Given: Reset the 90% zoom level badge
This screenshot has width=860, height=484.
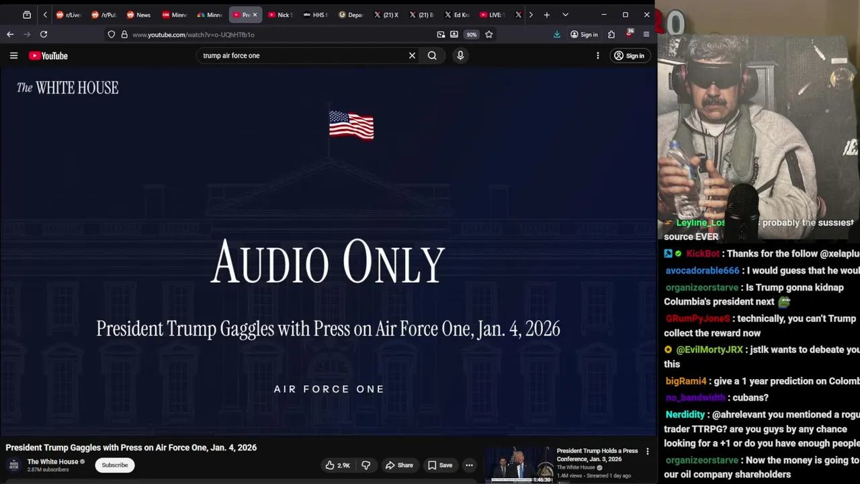Looking at the screenshot, I should pos(472,34).
